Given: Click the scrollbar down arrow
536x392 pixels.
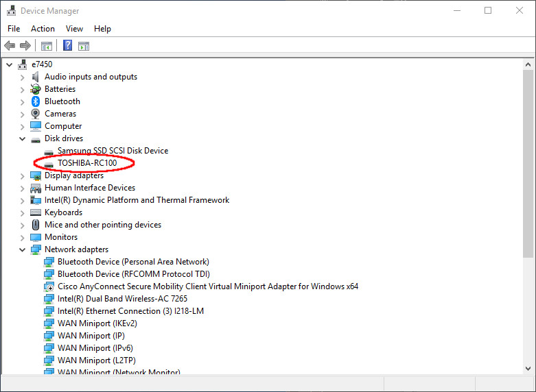Looking at the screenshot, I should [x=528, y=369].
